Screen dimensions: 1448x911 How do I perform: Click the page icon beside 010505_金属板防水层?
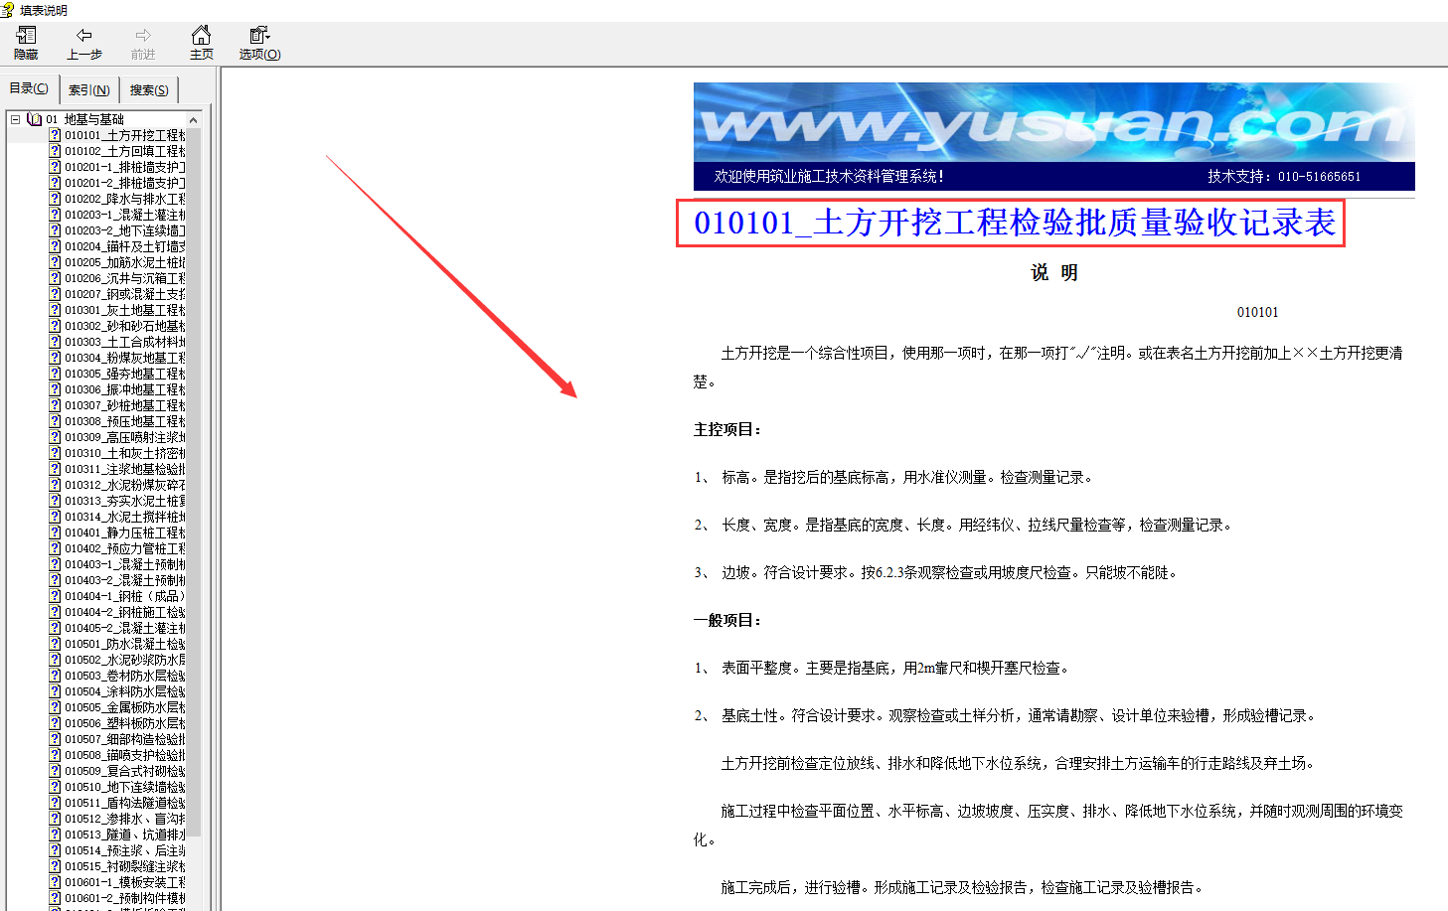click(55, 707)
